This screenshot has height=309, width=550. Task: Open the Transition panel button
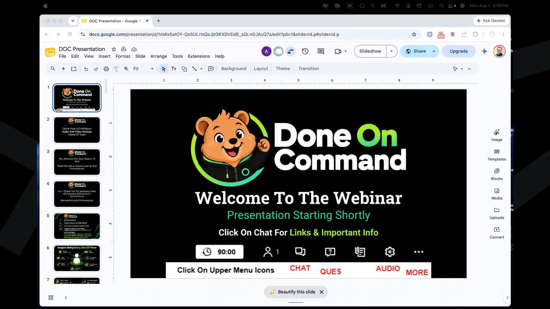pos(309,69)
